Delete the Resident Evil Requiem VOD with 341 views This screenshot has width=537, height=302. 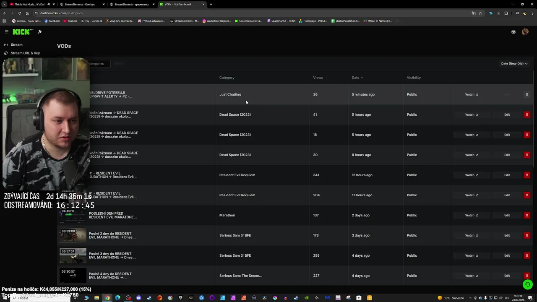click(527, 175)
